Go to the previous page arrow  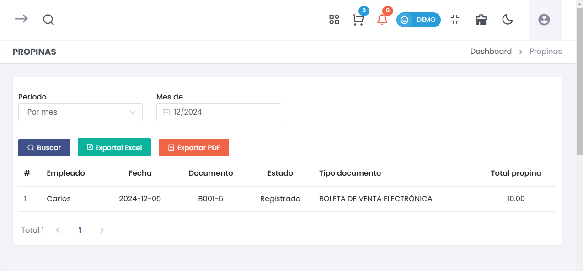click(x=58, y=230)
